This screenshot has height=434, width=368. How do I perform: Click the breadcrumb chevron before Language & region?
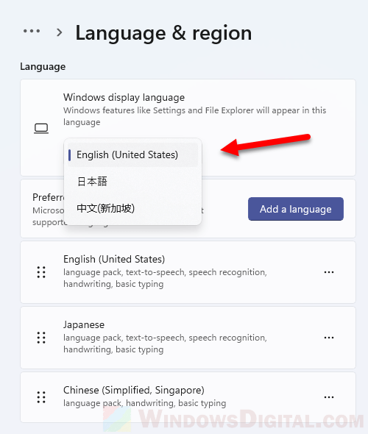59,32
